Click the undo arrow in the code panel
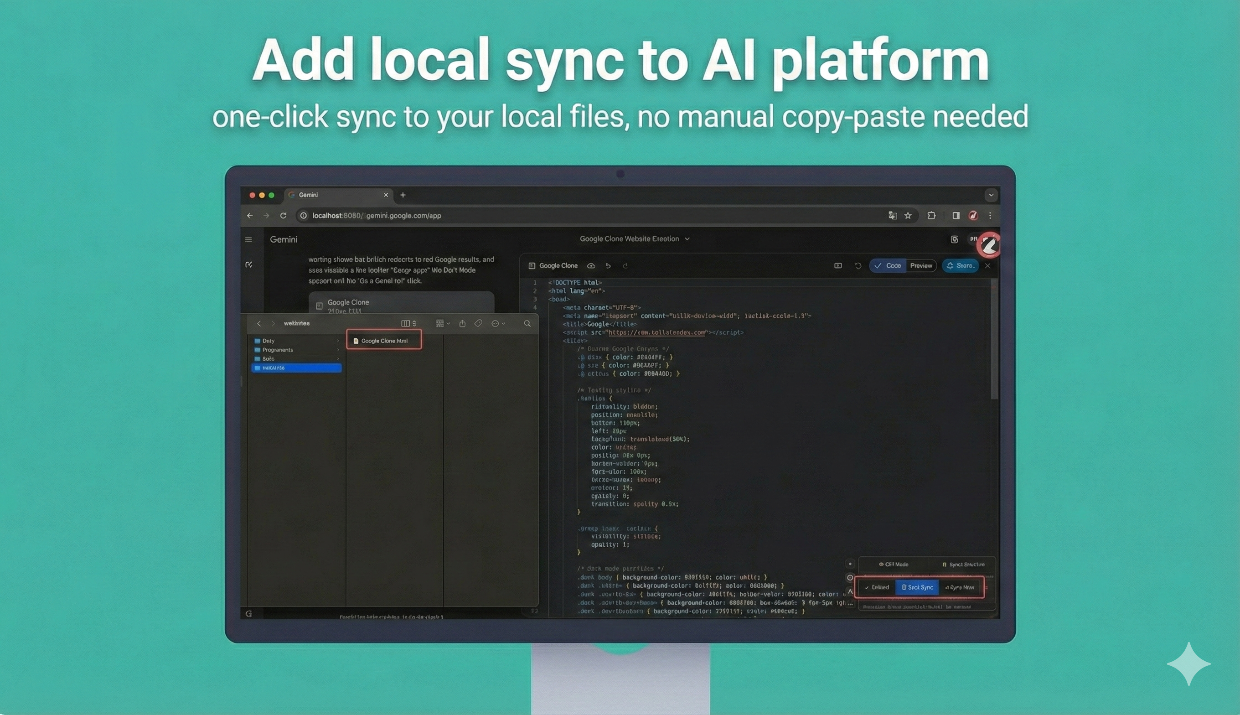 [609, 265]
